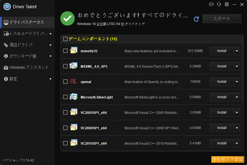Screen dimensions: 247x165
Task: Expand the ダウンロード前 sidebar arrow
Action: (50, 56)
